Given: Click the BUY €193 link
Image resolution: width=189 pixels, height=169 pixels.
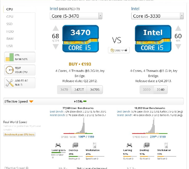Looking at the screenshot, I should [80, 64].
